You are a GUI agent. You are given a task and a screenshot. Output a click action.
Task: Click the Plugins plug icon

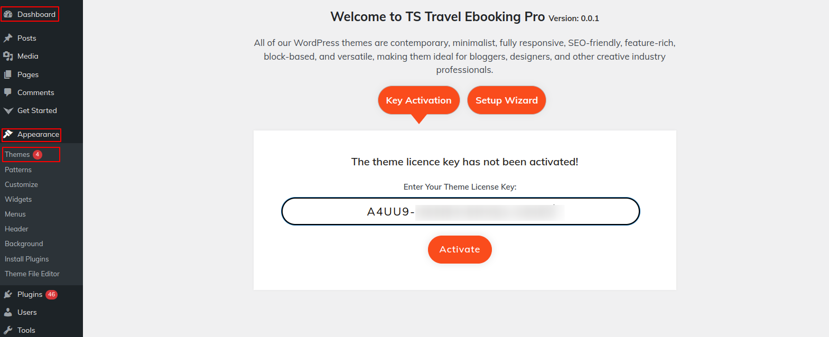click(8, 294)
